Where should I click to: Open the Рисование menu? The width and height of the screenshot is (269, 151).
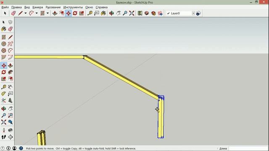click(53, 8)
